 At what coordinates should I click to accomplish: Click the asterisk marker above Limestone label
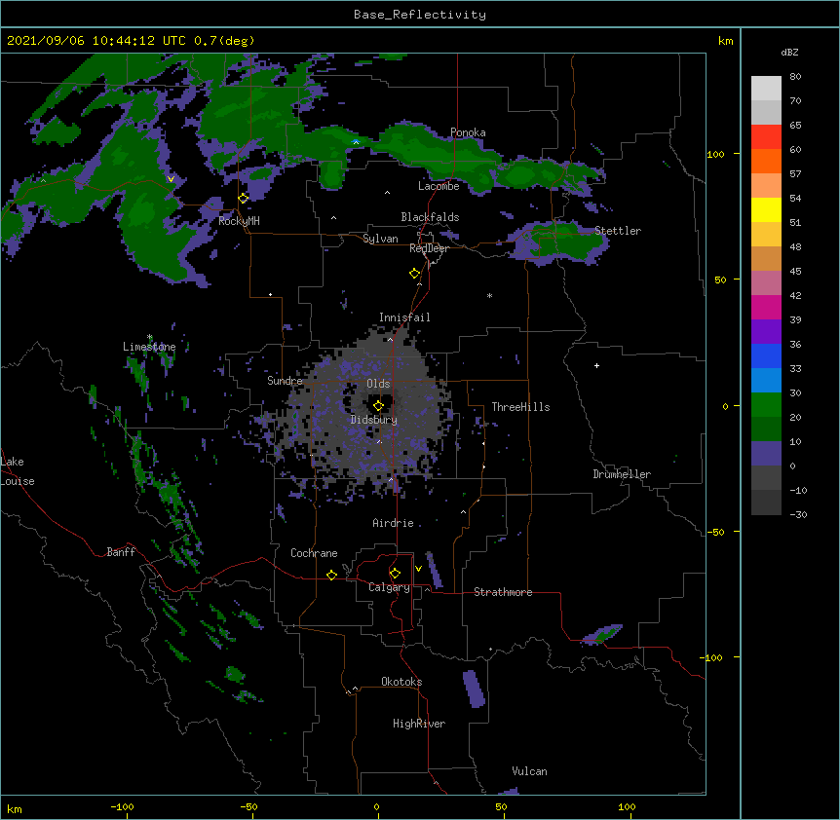coord(149,337)
